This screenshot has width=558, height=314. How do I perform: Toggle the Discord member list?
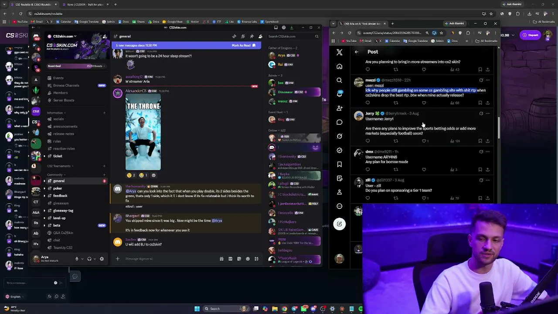click(x=260, y=37)
